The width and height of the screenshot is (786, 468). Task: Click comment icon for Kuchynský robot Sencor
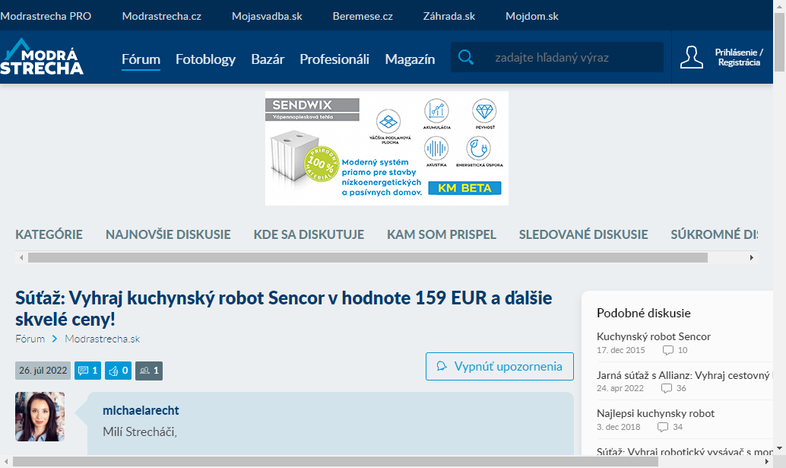pos(667,350)
